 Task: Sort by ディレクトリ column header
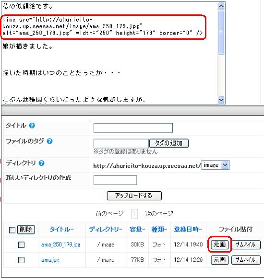[x=106, y=230]
